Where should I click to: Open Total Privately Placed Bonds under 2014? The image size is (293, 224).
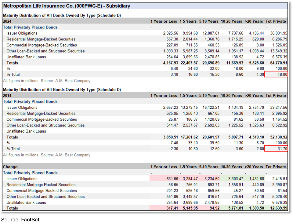[x=30, y=102]
